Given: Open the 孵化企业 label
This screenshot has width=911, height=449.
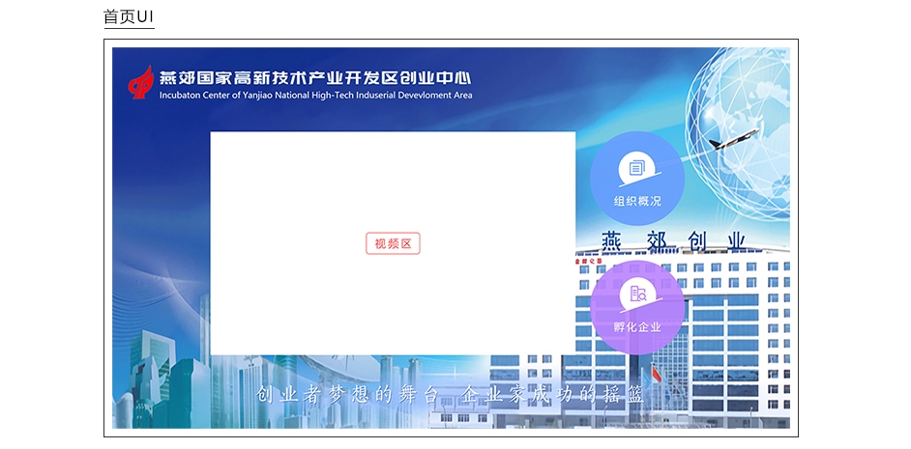Looking at the screenshot, I should pos(637,327).
